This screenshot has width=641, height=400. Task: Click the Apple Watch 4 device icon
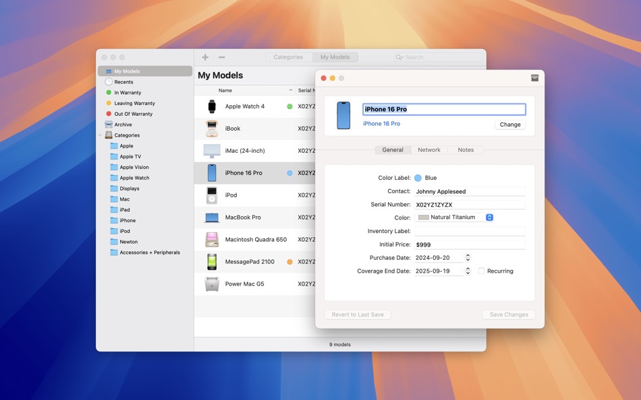pos(212,106)
